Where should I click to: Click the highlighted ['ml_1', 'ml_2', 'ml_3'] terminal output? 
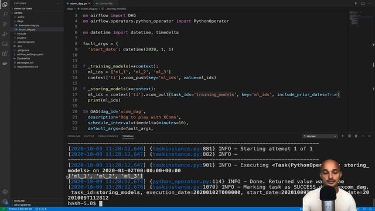point(105,176)
